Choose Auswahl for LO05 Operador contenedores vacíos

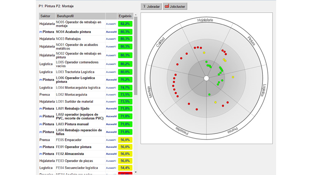[111, 64]
